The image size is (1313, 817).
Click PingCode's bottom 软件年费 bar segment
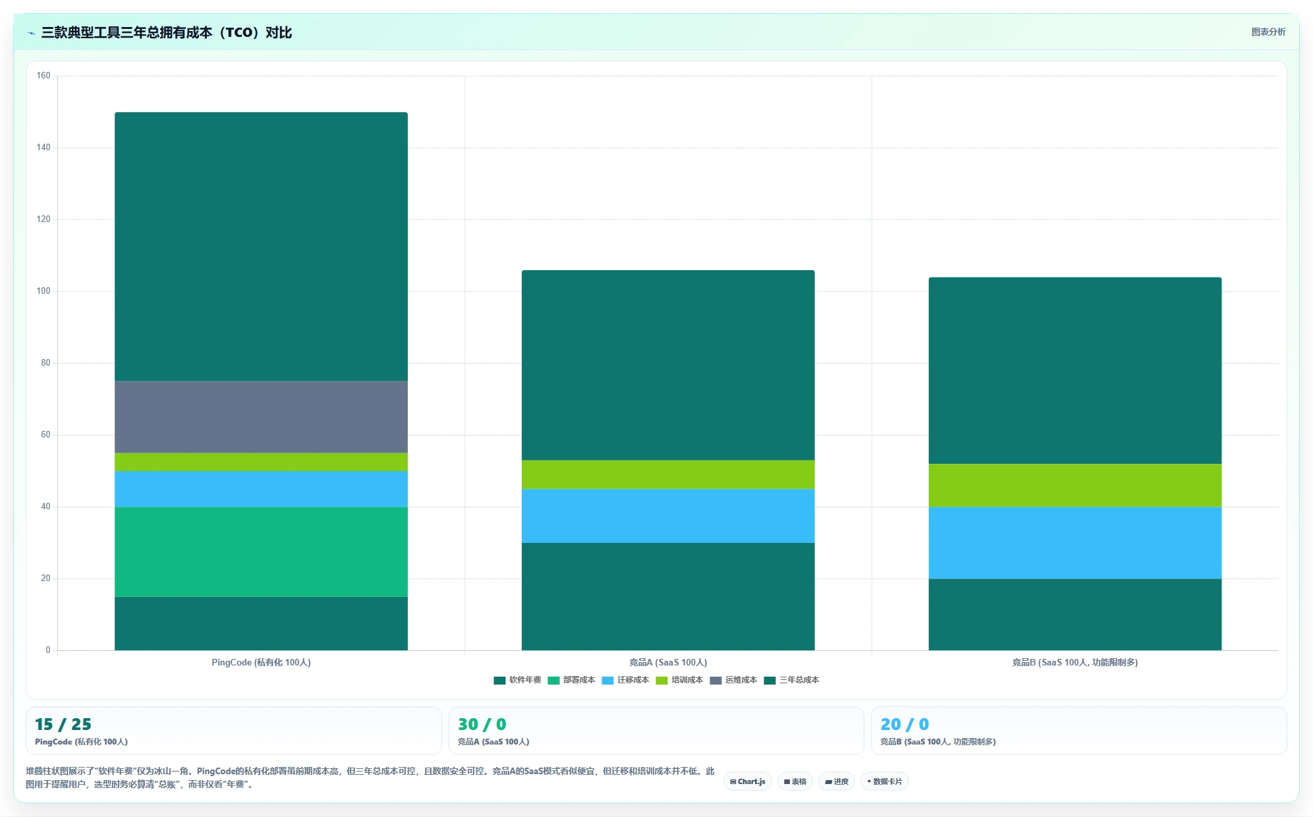261,623
